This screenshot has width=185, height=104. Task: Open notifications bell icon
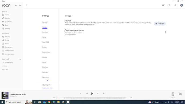pyautogui.click(x=163, y=5)
